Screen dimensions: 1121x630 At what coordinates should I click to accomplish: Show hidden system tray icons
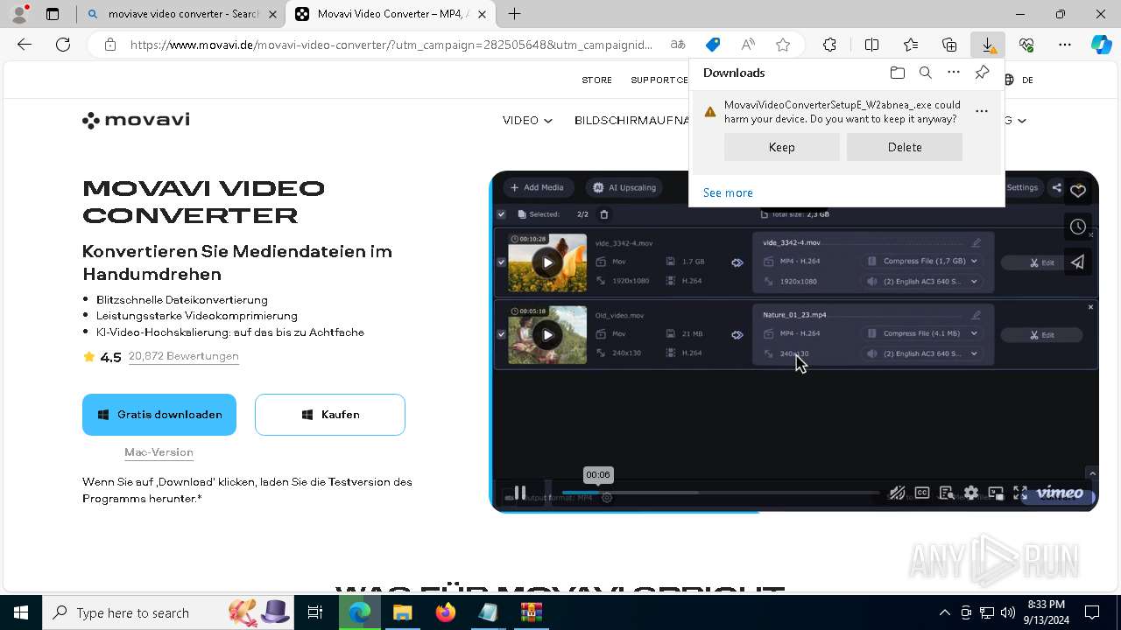pyautogui.click(x=944, y=612)
